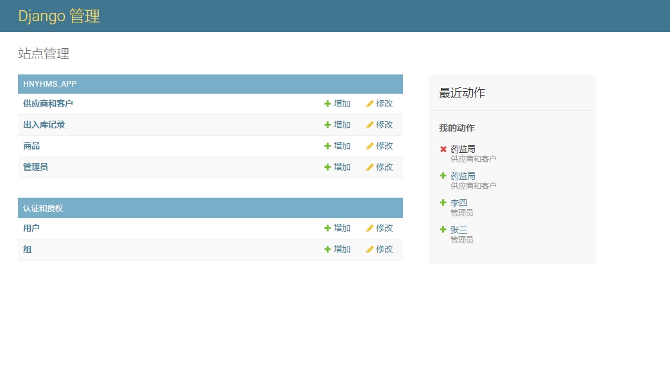Image resolution: width=670 pixels, height=387 pixels.
Task: Click plus 增加 in the 商品 row
Action: pyautogui.click(x=337, y=146)
